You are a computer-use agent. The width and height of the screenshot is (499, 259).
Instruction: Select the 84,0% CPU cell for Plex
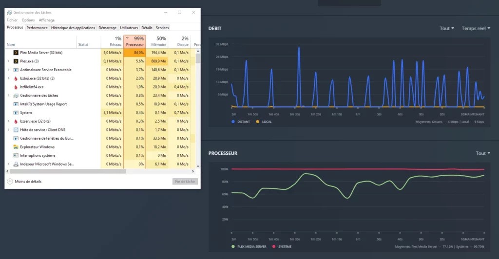[134, 53]
